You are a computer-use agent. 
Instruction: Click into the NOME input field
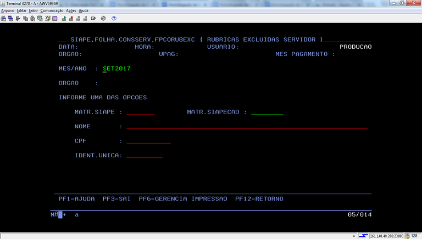point(247,127)
